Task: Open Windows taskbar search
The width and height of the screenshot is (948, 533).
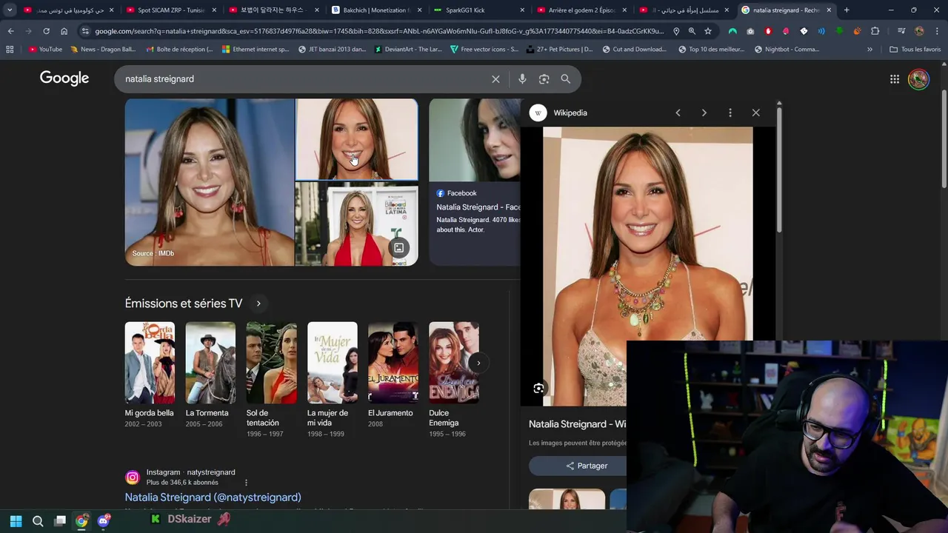Action: (x=38, y=521)
